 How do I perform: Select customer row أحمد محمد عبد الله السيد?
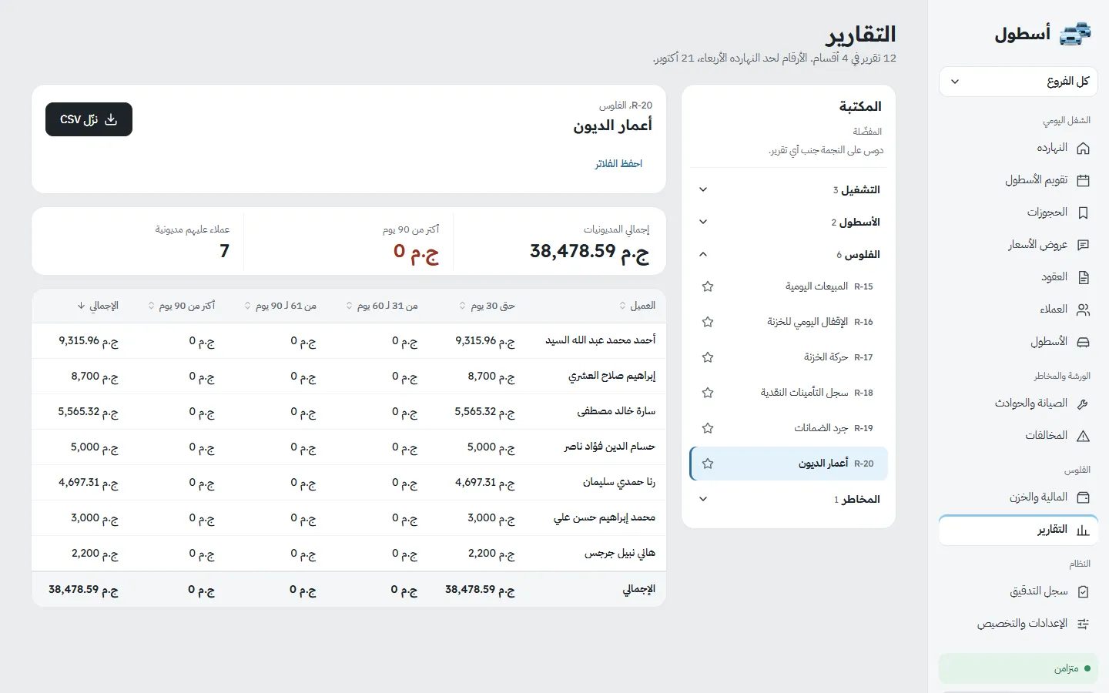pos(349,340)
